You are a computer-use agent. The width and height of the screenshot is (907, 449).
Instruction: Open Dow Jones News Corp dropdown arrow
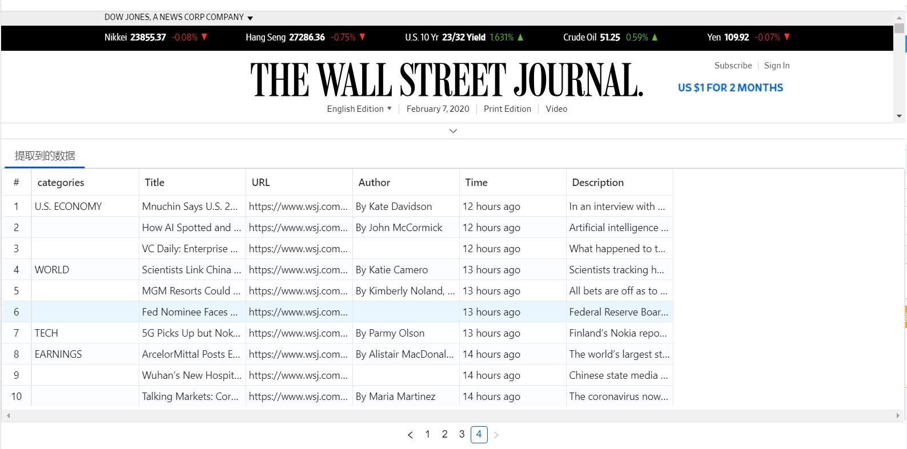click(250, 18)
